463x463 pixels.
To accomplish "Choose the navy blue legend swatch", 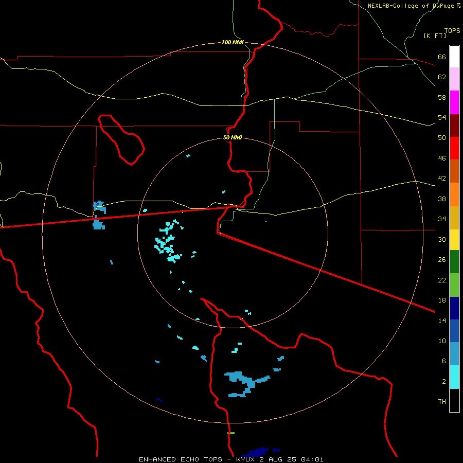I will (x=454, y=308).
